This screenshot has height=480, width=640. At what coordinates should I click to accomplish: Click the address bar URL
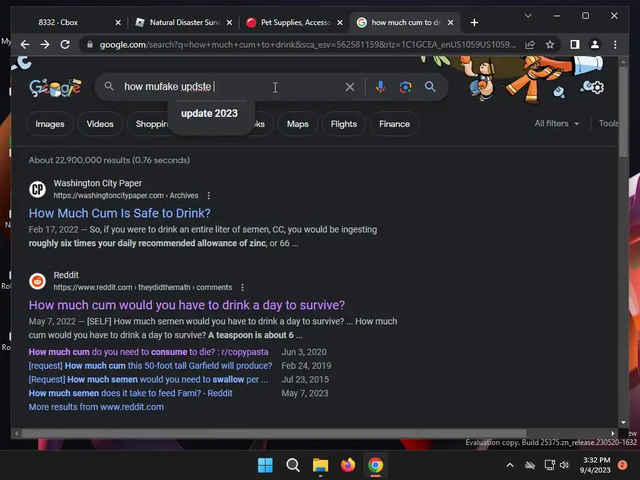tap(307, 44)
